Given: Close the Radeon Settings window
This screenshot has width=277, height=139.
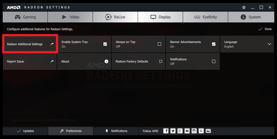Looking at the screenshot, I should (x=270, y=7).
